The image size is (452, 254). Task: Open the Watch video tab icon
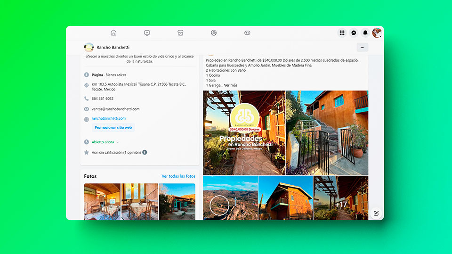pos(147,33)
